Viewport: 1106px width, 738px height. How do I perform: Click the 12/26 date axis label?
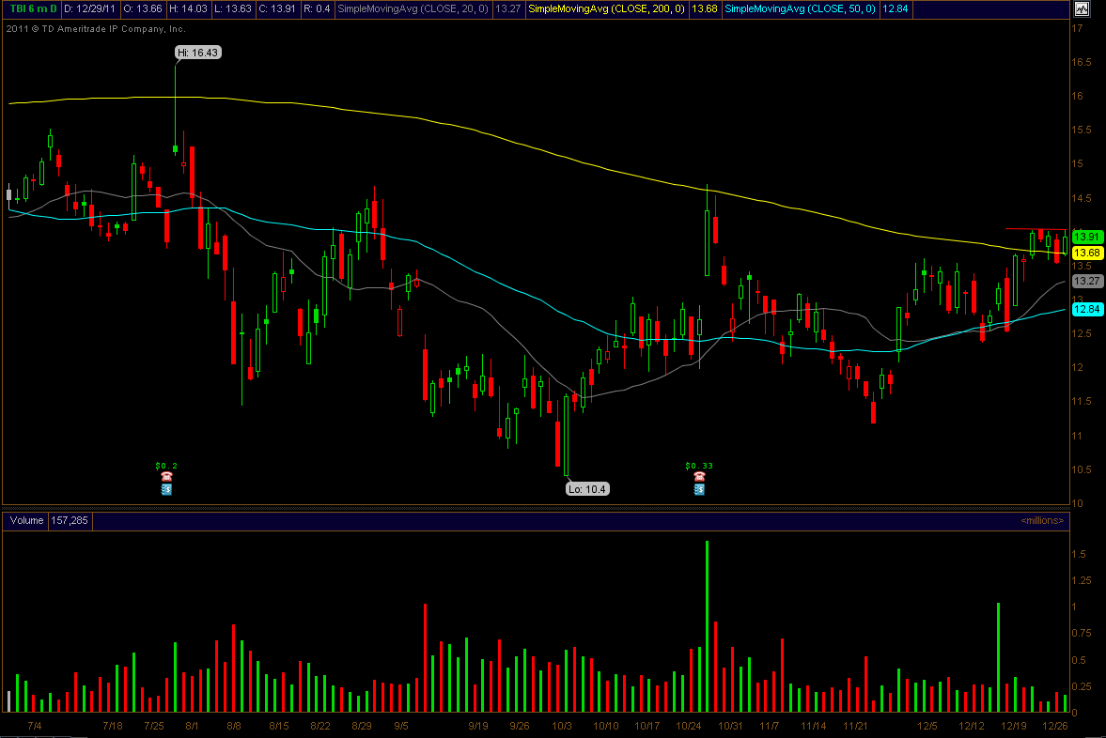click(1055, 725)
